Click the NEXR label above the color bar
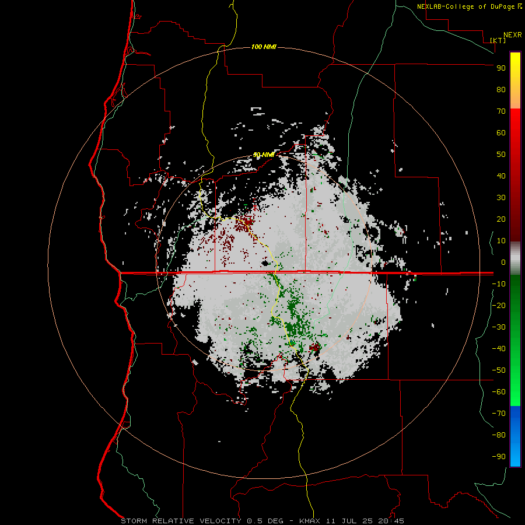Viewport: 525px width, 525px height. click(x=513, y=35)
